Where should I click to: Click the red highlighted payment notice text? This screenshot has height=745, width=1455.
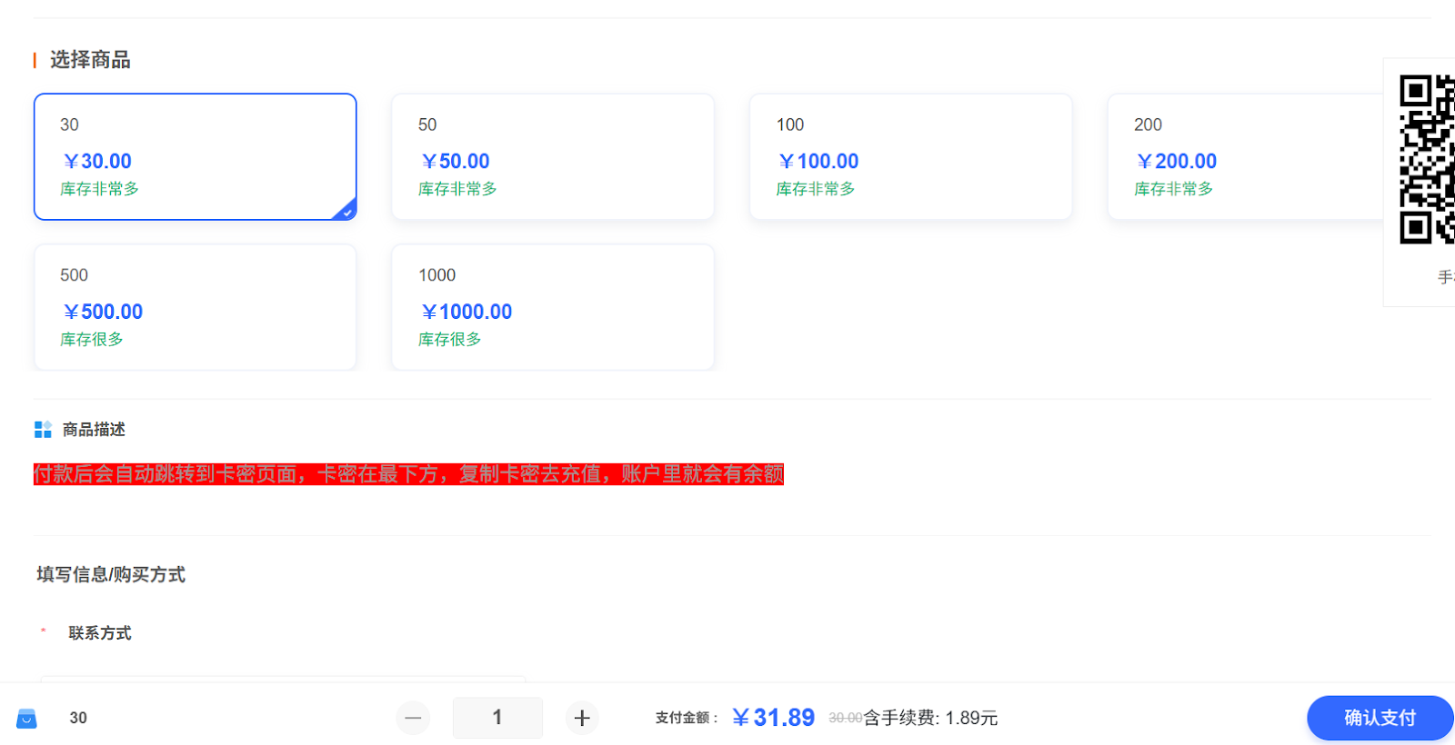408,474
